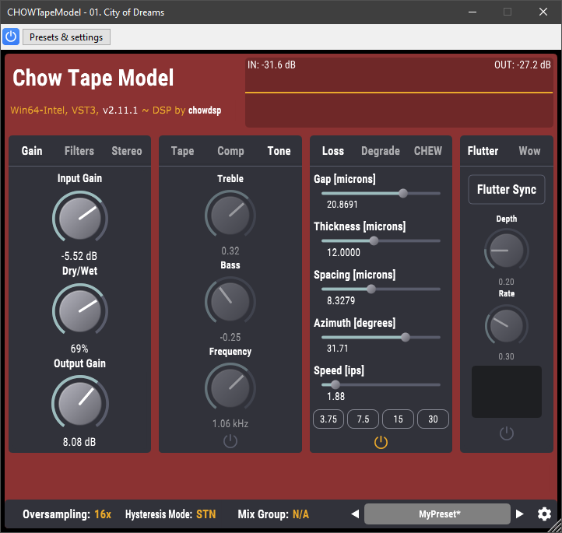This screenshot has height=533, width=562.
Task: Click the 1.88 speed value
Action: (335, 397)
